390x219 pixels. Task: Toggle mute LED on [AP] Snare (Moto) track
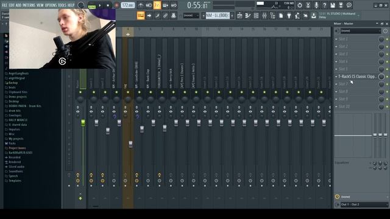pos(196,92)
